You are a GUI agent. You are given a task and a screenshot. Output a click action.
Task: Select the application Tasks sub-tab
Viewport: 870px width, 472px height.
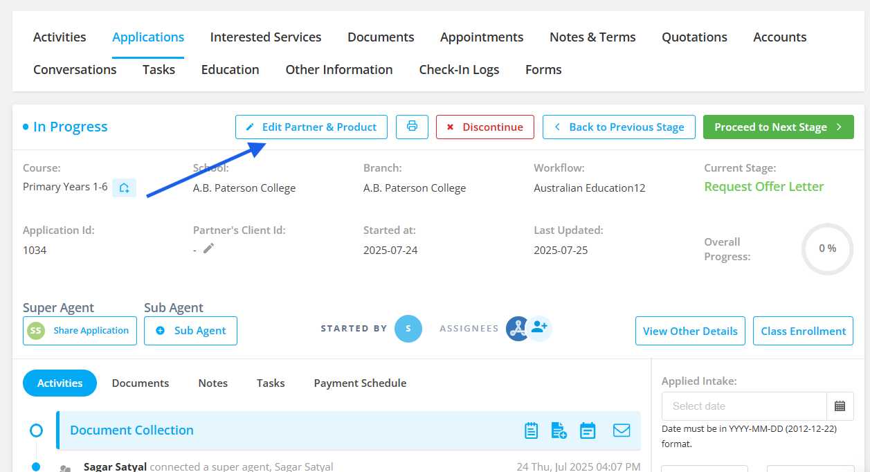coord(271,383)
